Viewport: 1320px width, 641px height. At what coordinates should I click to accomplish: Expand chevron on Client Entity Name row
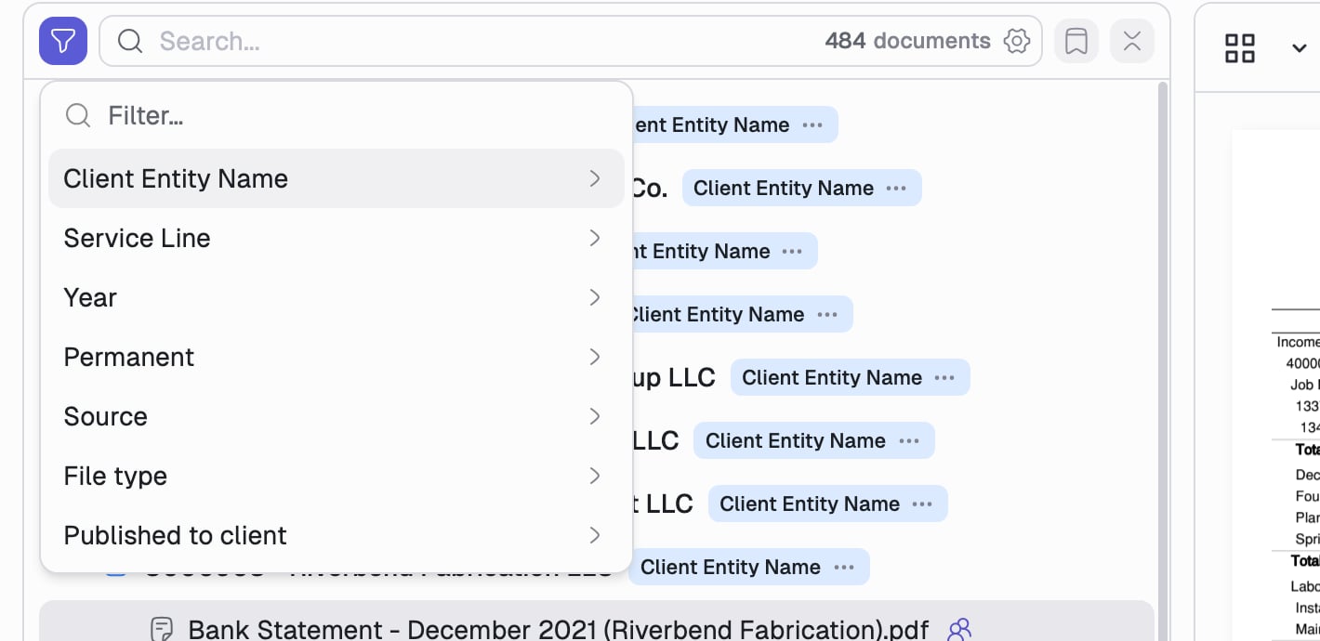pos(595,178)
